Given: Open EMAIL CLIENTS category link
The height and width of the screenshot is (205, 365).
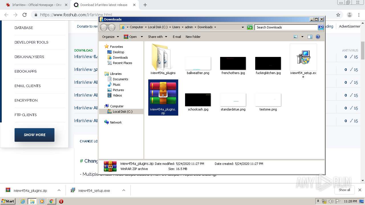Looking at the screenshot, I should click(27, 86).
